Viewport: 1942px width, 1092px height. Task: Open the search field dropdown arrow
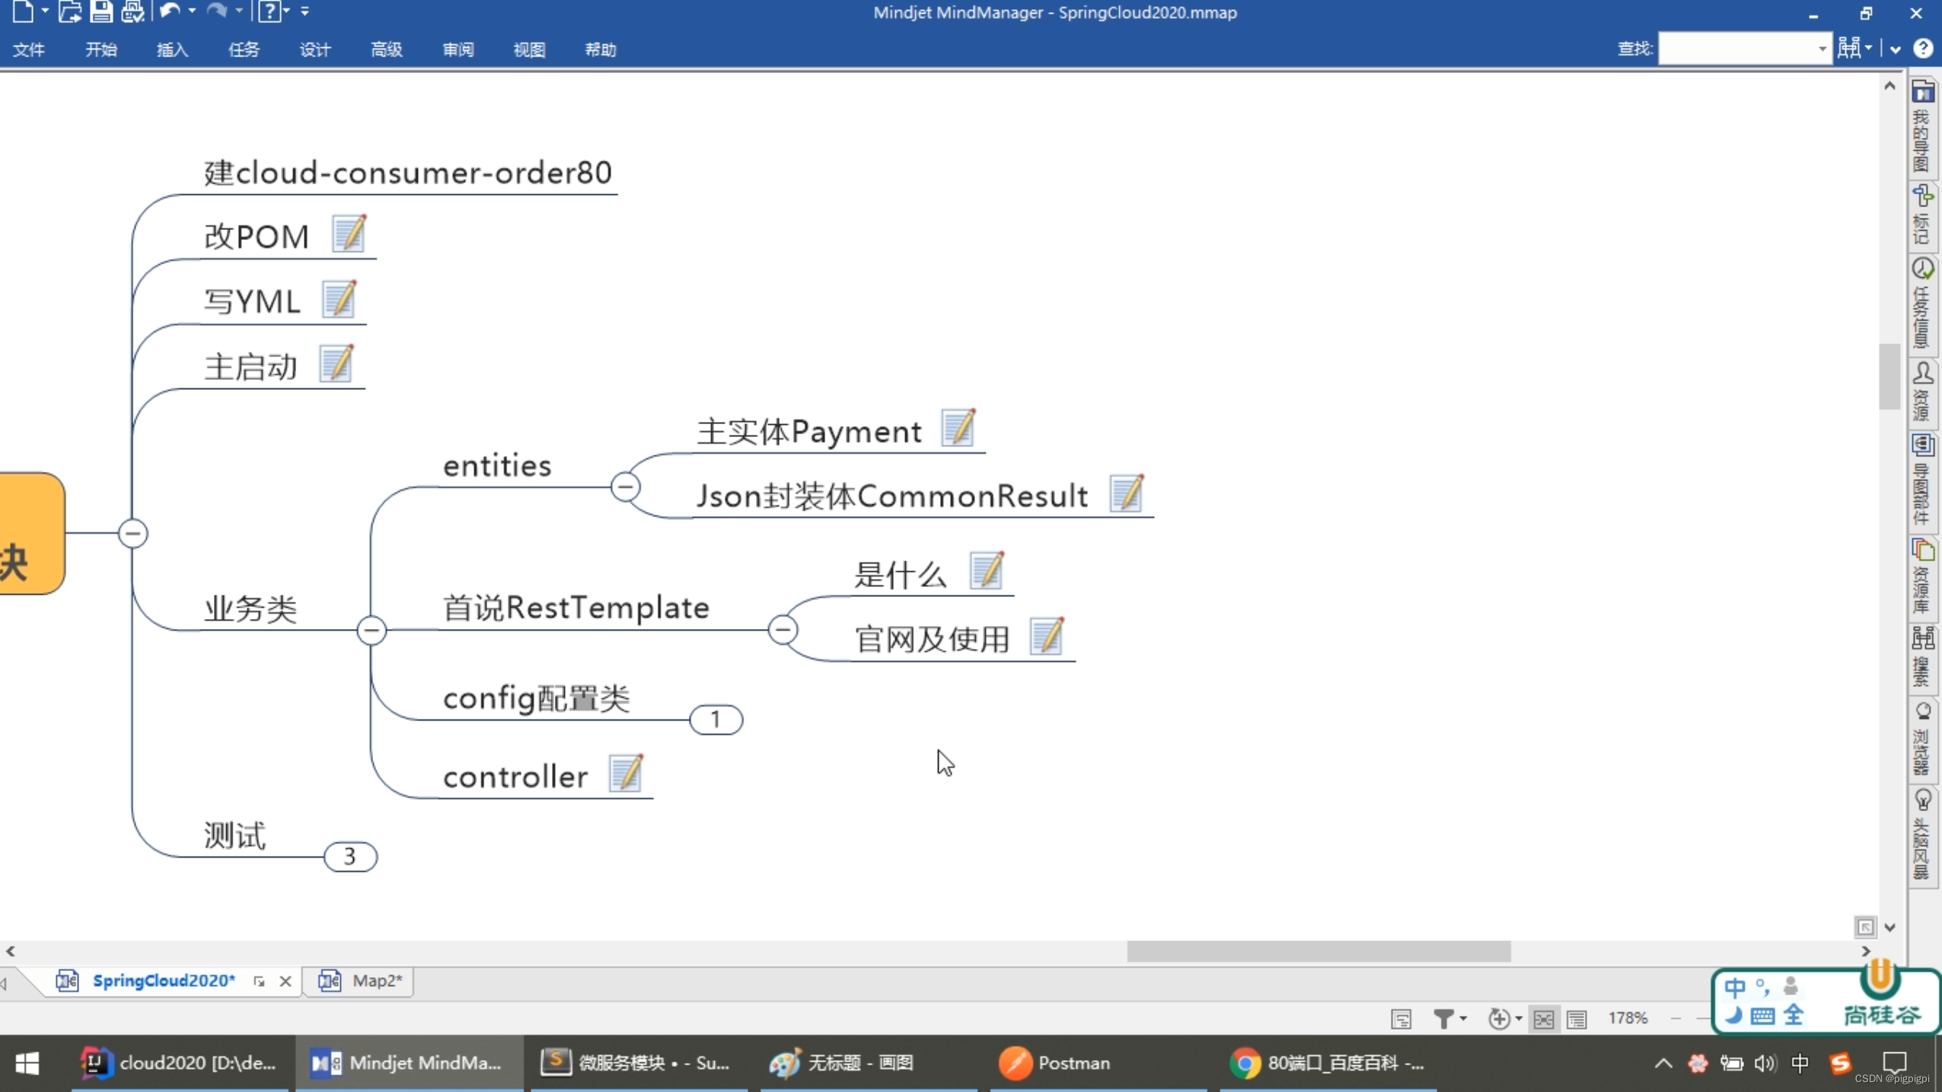pos(1822,49)
